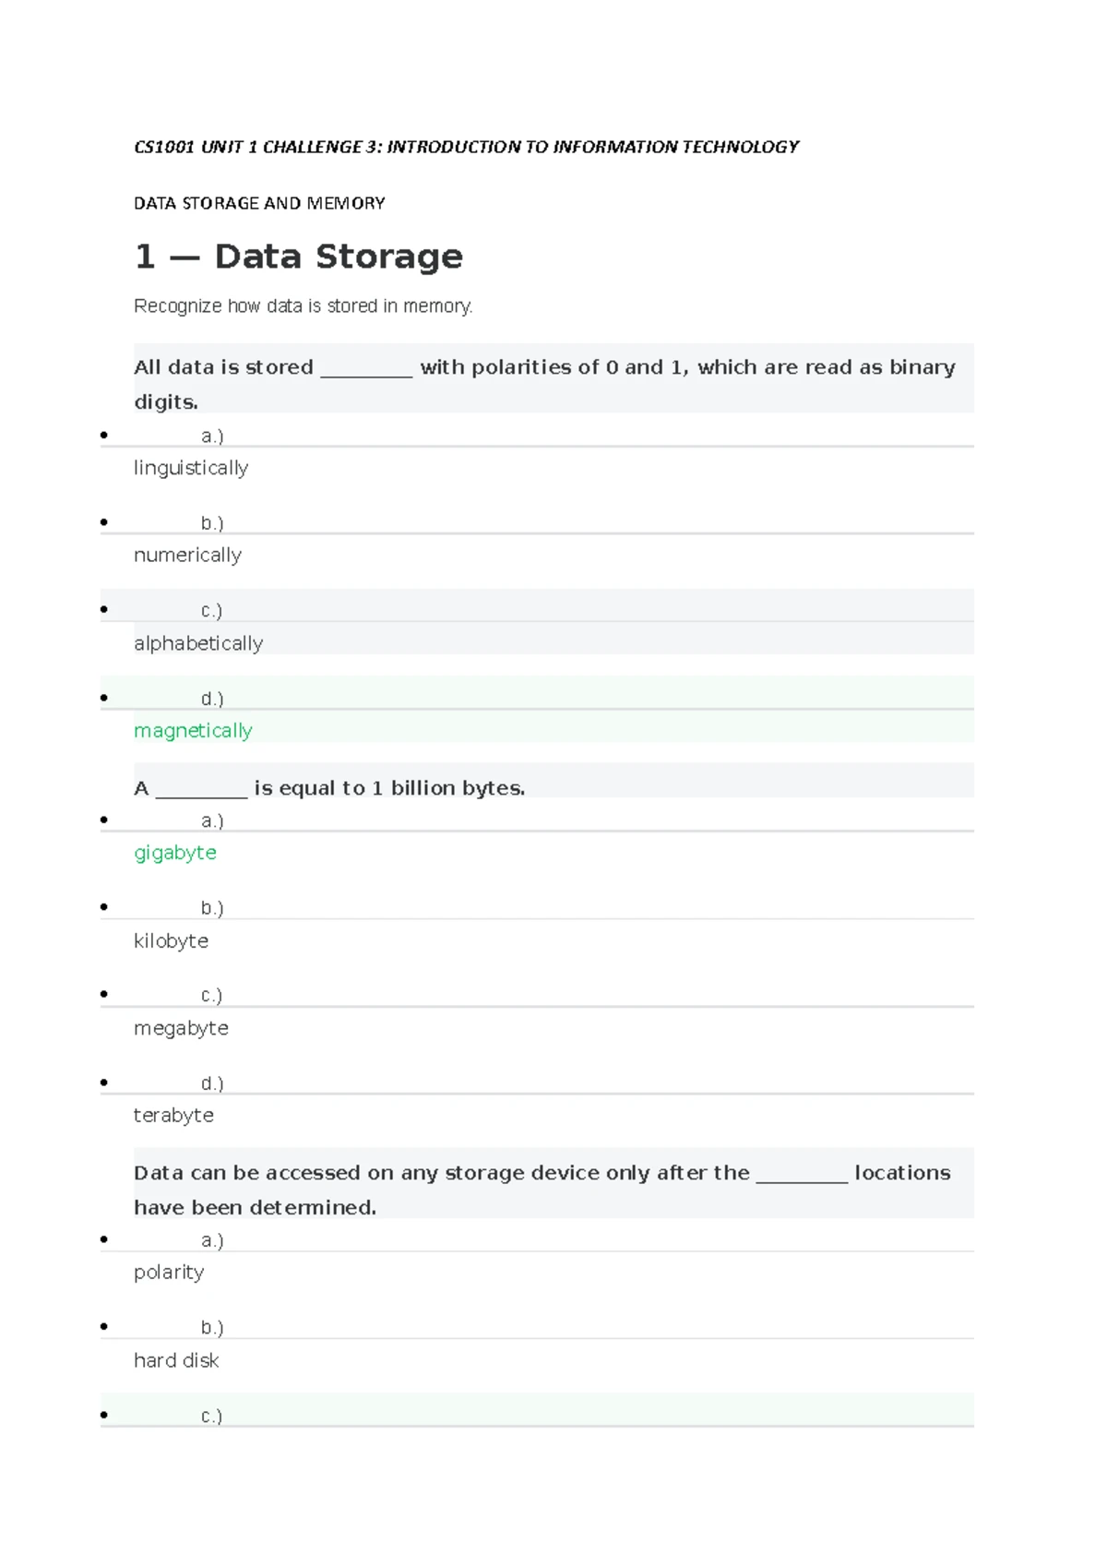Click the "1 — Data Storage" heading
The image size is (1107, 1567).
pos(298,257)
